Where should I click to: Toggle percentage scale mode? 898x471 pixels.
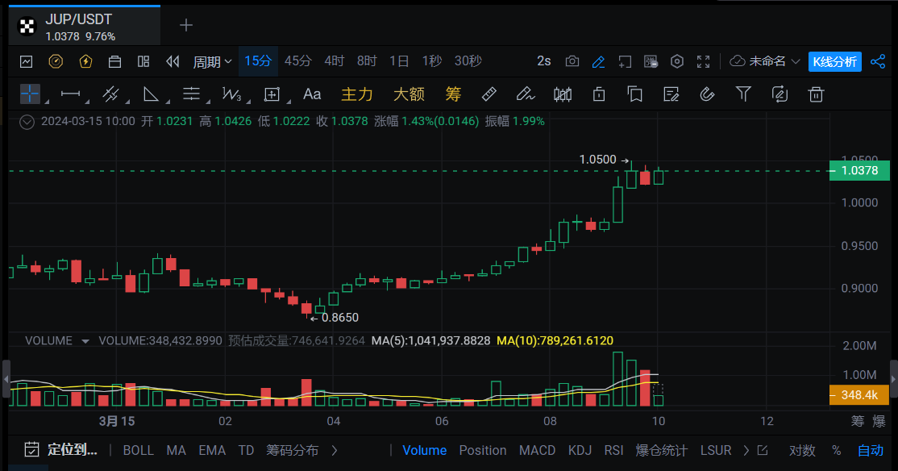click(x=836, y=450)
